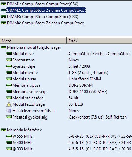Click the icon next to Memória sebessége
Image resolution: width=132 pixels, height=157 pixels.
point(9,91)
